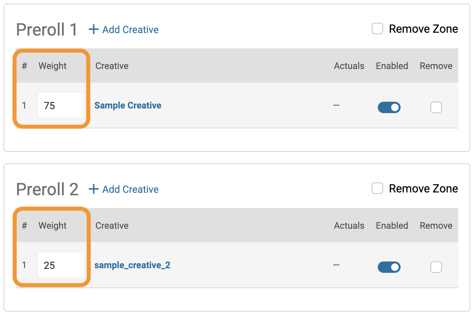Disable the Sample Creative enabled toggle

pos(389,107)
